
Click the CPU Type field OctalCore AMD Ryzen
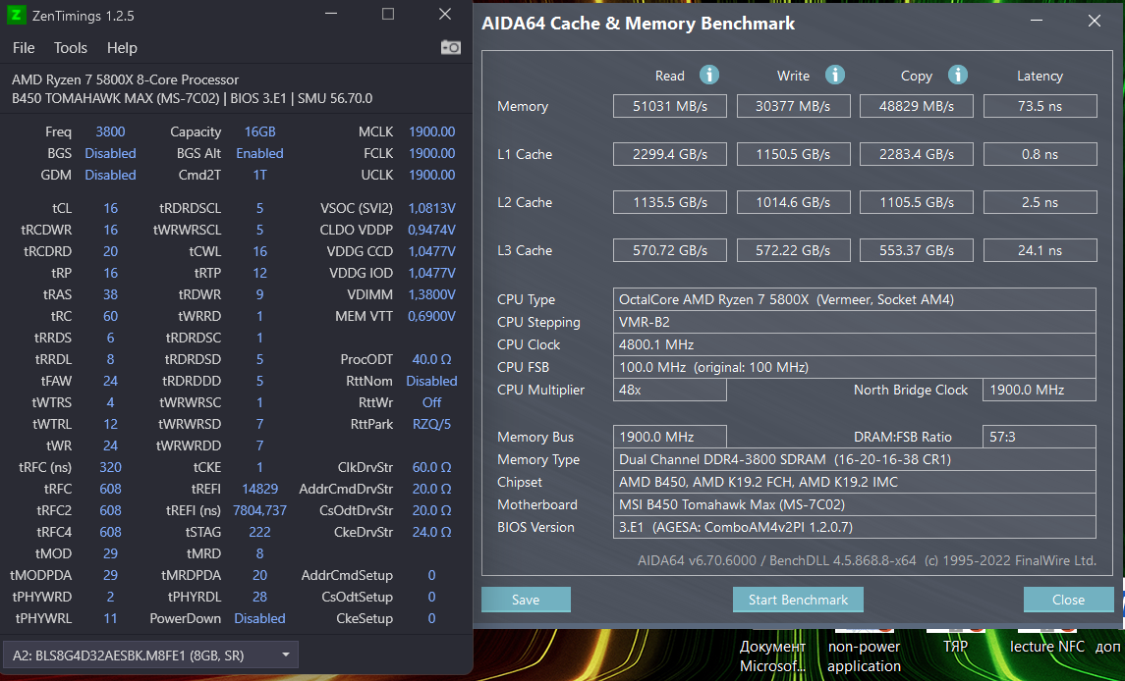point(855,299)
